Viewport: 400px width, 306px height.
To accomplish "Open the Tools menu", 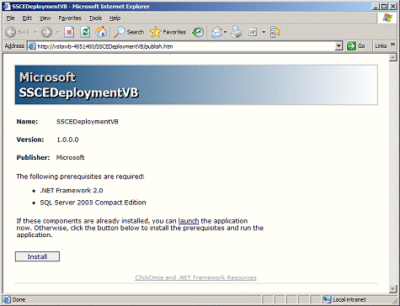I will pos(95,18).
